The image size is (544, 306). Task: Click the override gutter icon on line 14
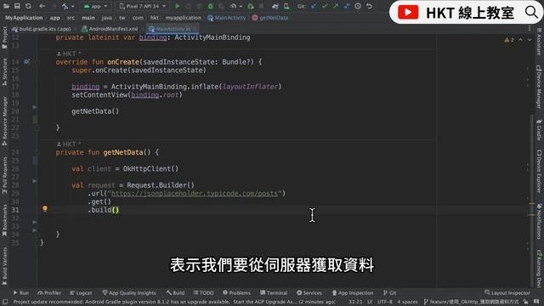pos(26,62)
